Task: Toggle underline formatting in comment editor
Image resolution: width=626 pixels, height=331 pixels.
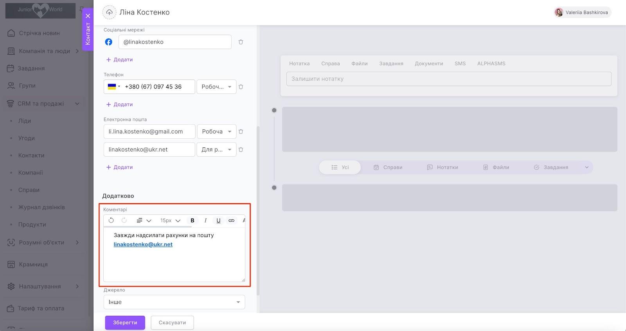Action: (218, 221)
